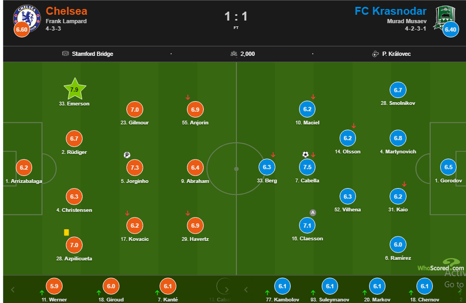This screenshot has height=303, width=466.
Task: Click the FC Krasnodar club crest
Action: click(445, 18)
